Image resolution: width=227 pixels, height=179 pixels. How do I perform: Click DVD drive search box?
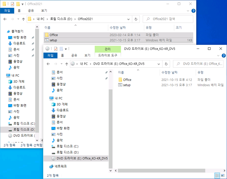pyautogui.click(x=198, y=64)
